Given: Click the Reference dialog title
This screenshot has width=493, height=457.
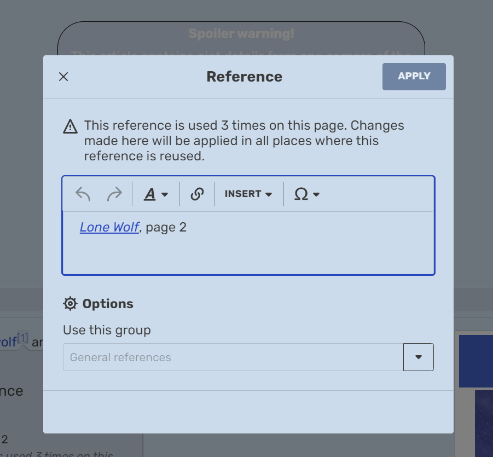Looking at the screenshot, I should tap(244, 77).
